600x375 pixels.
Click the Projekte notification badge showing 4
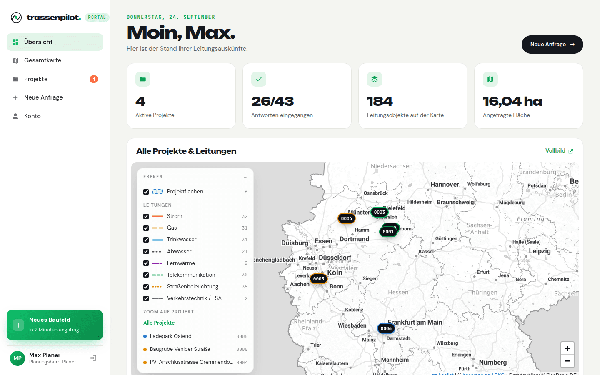[x=94, y=79]
